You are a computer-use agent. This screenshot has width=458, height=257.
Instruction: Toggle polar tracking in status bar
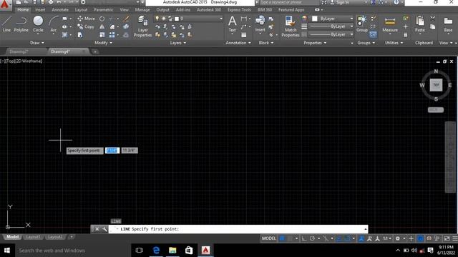click(312, 238)
